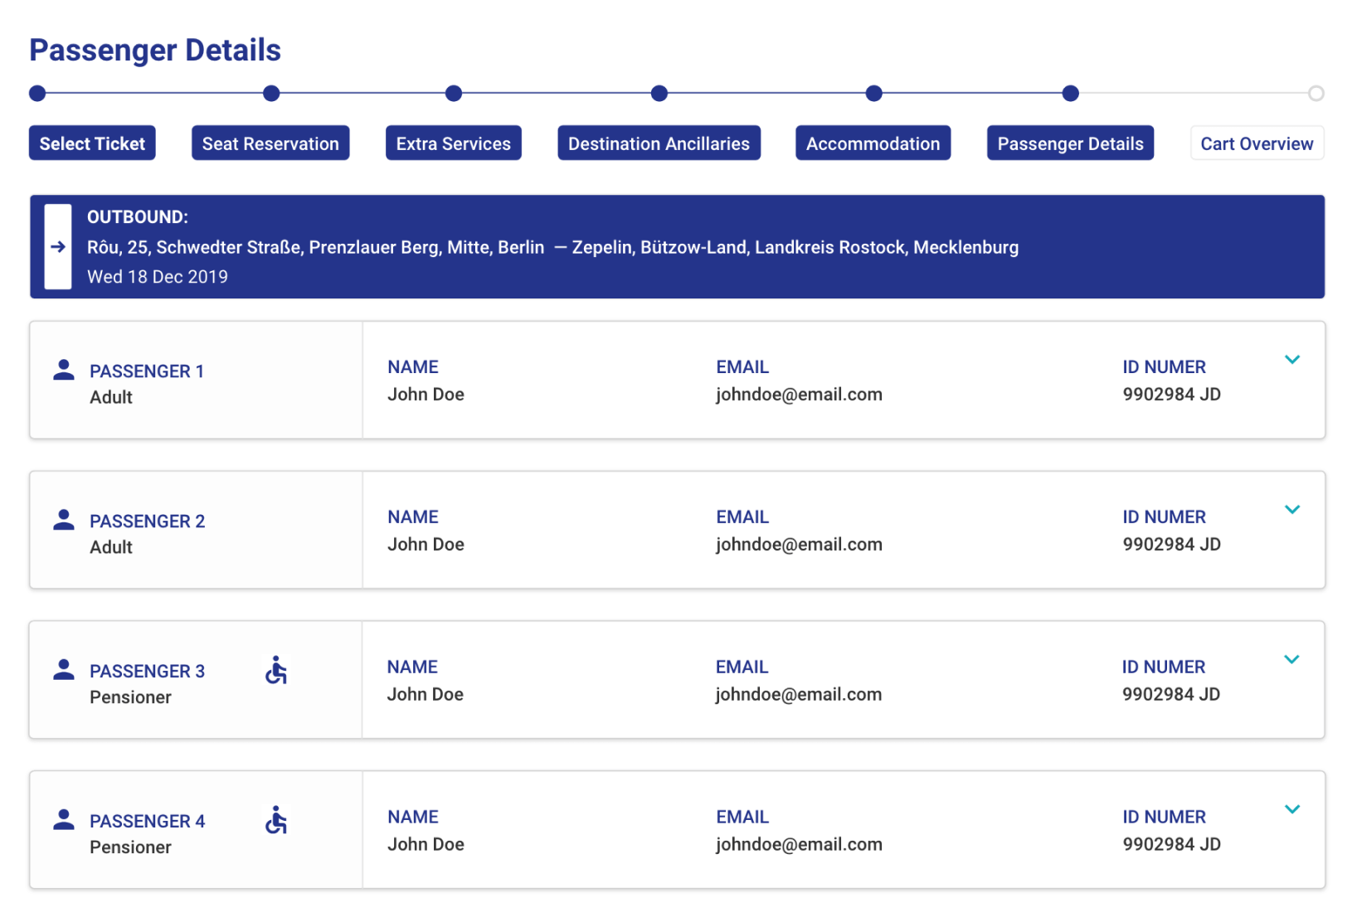Click progress dot above Passenger Details

(x=1071, y=94)
